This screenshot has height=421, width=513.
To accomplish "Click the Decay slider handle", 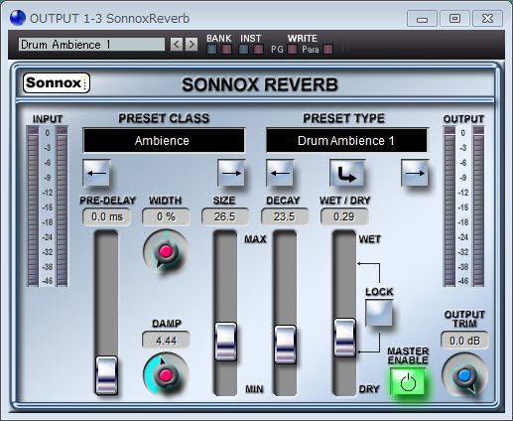I will coord(285,345).
